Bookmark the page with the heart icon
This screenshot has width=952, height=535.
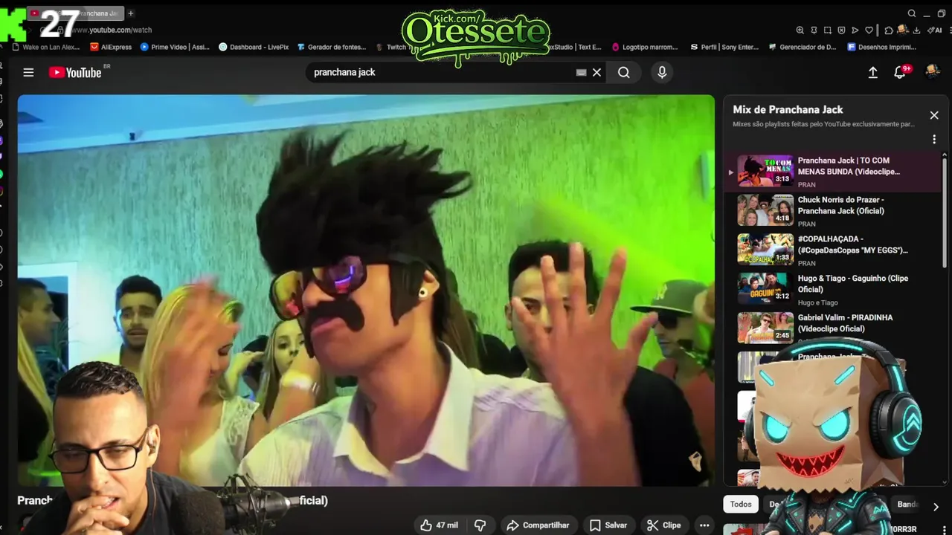click(869, 30)
